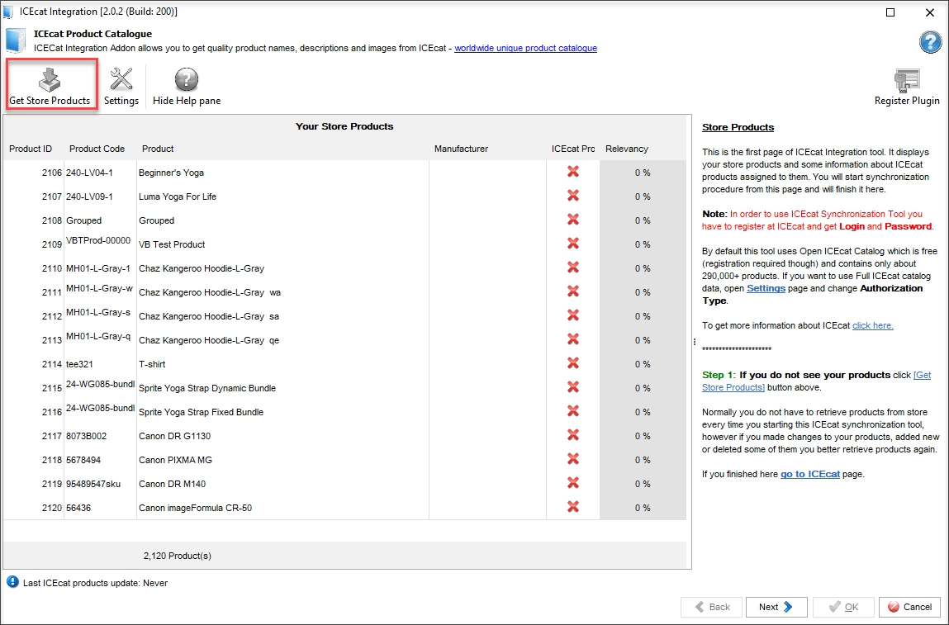
Task: Click red X for Canon PIXMA MG row
Action: (572, 458)
